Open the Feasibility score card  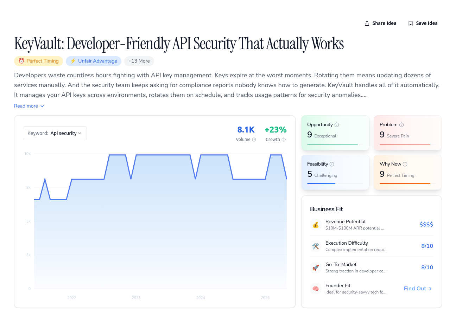(x=335, y=172)
